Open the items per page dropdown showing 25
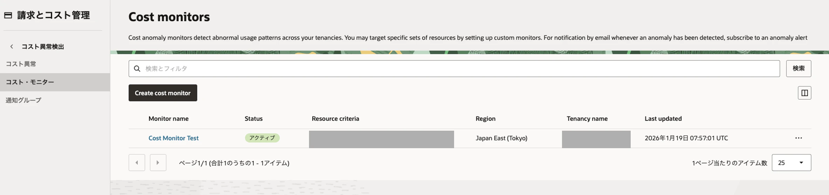The image size is (829, 195). [791, 162]
